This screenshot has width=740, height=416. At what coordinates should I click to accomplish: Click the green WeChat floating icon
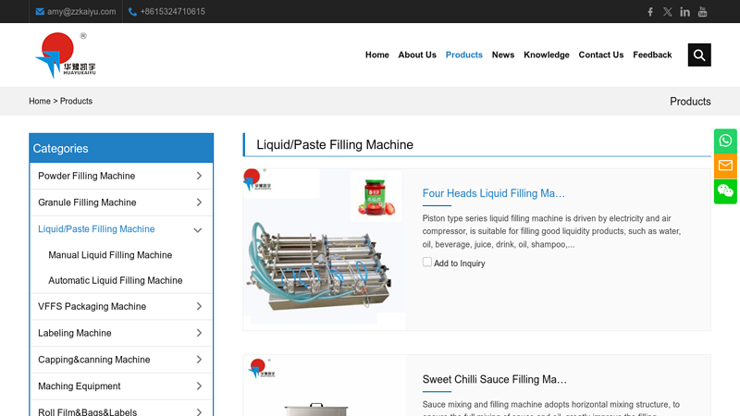(725, 191)
